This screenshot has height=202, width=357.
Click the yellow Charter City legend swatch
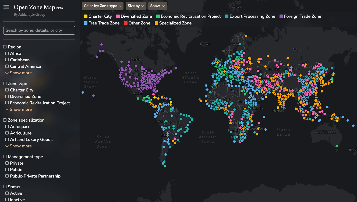pyautogui.click(x=86, y=16)
